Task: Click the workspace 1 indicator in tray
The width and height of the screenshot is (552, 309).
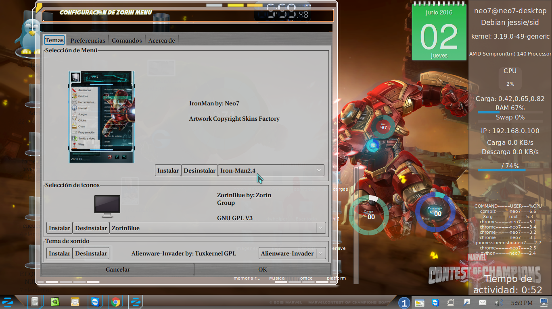Action: click(x=404, y=303)
